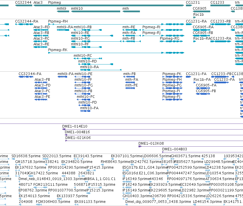Select the DME1-004B03 clone label
The image size is (243, 206).
[174, 149]
